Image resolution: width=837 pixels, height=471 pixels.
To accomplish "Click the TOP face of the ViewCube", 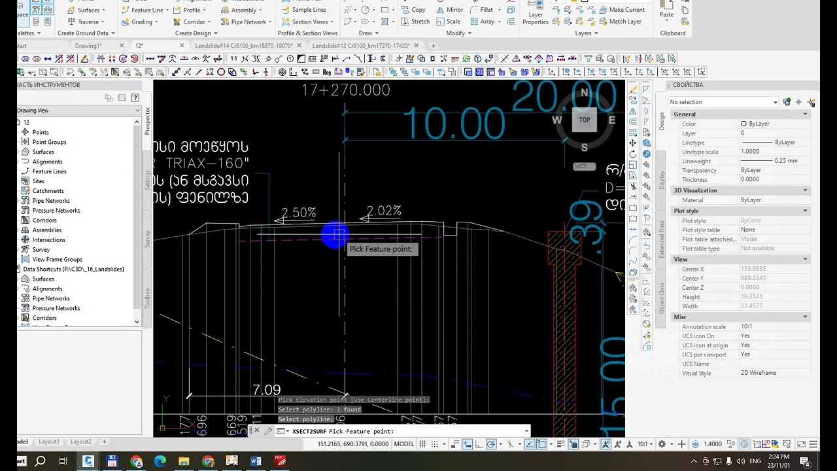I will point(584,120).
